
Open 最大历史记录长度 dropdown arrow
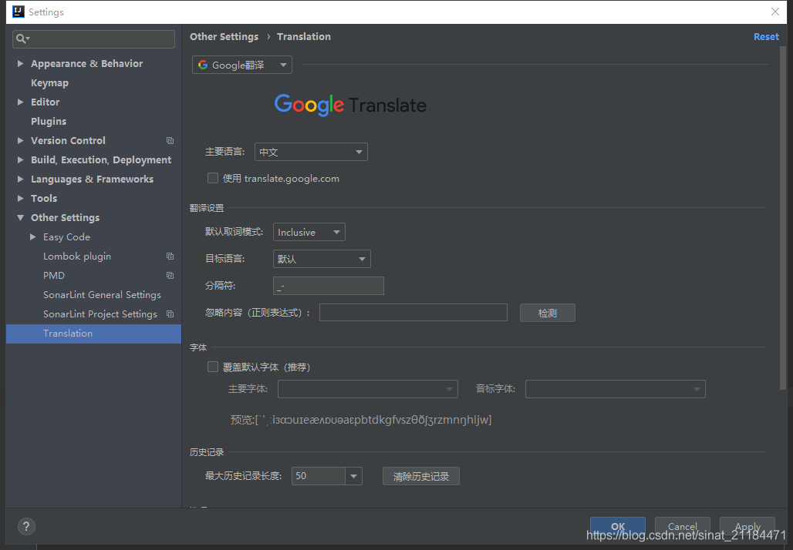[x=353, y=476]
